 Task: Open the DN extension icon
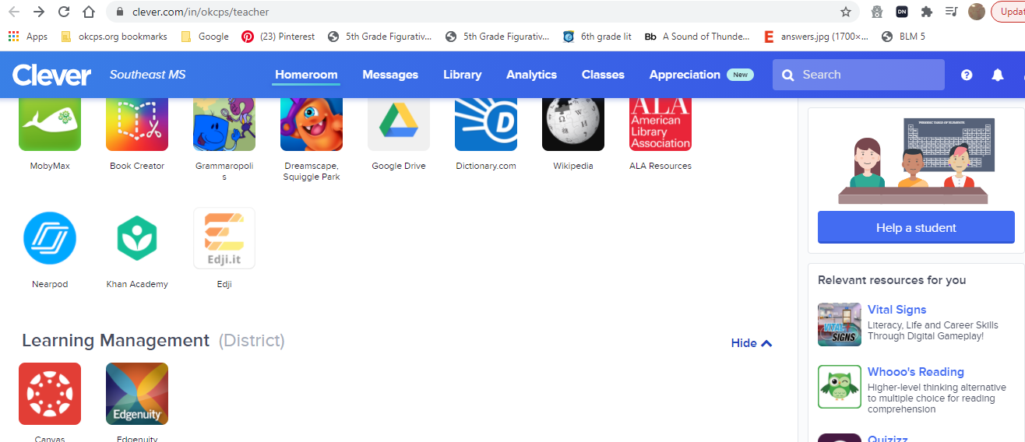point(902,12)
